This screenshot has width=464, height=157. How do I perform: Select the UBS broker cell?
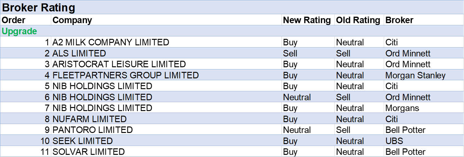pos(394,141)
